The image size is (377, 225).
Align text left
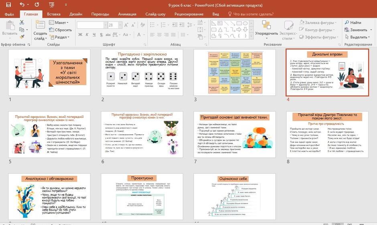(x=152, y=35)
